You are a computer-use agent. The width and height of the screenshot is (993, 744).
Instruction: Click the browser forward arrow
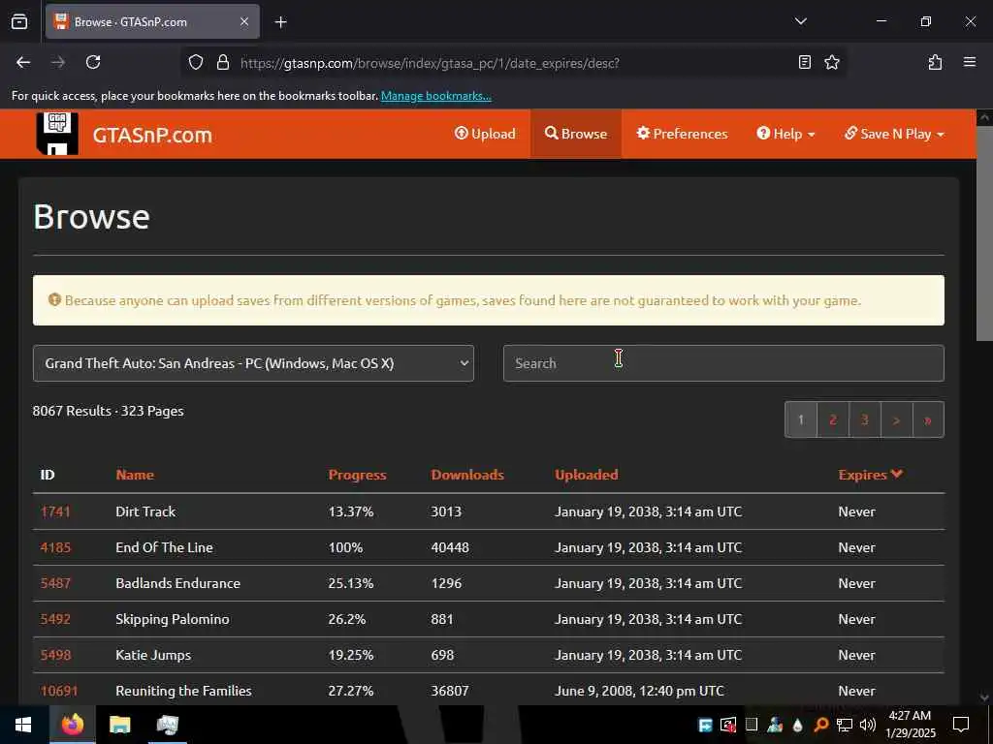(x=58, y=62)
